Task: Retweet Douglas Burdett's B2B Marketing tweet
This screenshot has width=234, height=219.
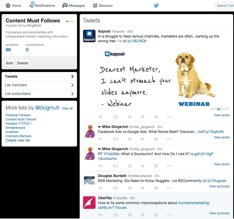Action: [x=116, y=188]
